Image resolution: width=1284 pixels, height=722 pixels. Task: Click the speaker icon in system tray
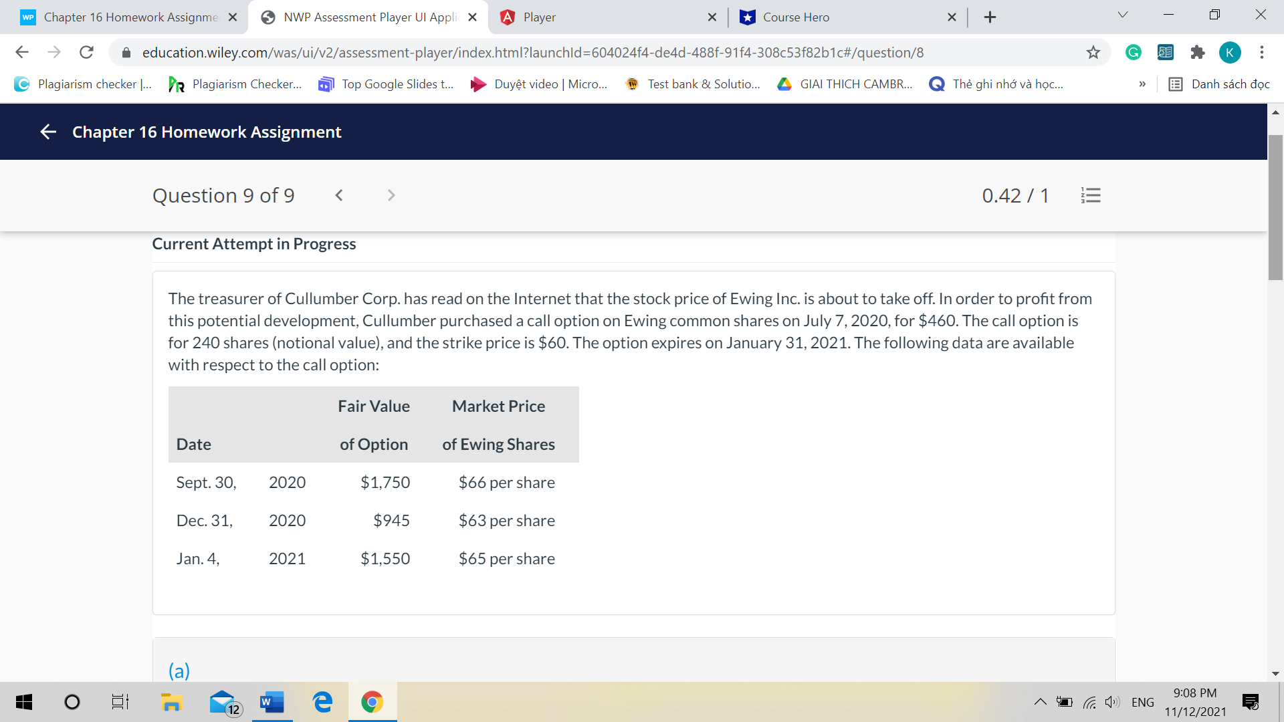[1112, 702]
